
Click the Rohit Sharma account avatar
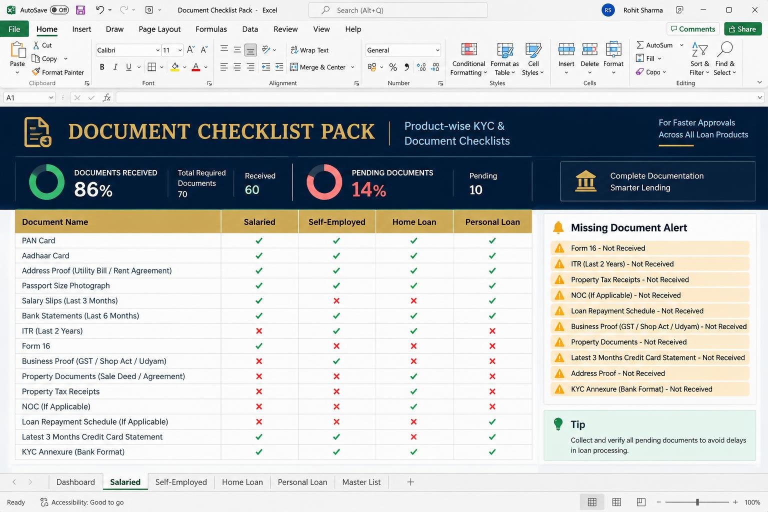coord(608,10)
